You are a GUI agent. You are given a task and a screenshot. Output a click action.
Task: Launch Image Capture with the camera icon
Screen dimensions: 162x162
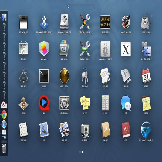(85, 131)
